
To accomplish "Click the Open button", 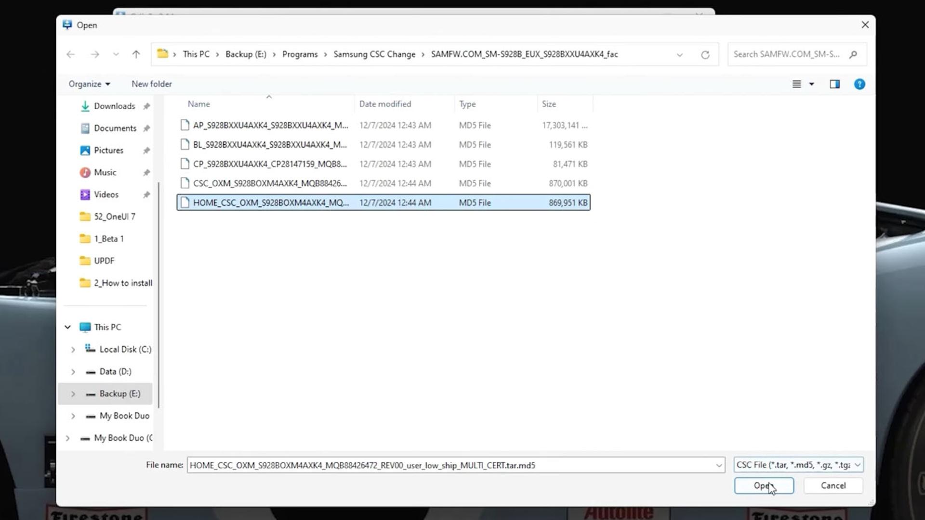I will coord(764,485).
